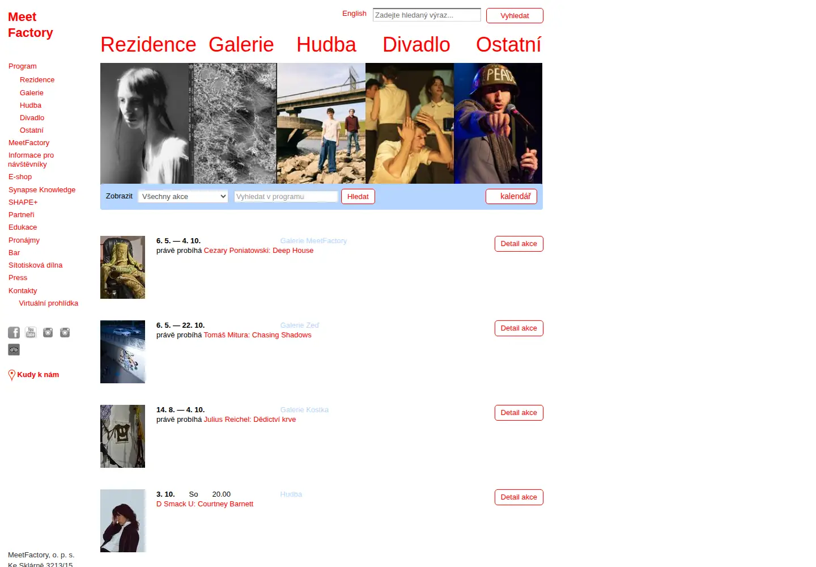Open Tomáš Mitura: Chasing Shadows link
This screenshot has height=567, width=816.
click(x=257, y=335)
